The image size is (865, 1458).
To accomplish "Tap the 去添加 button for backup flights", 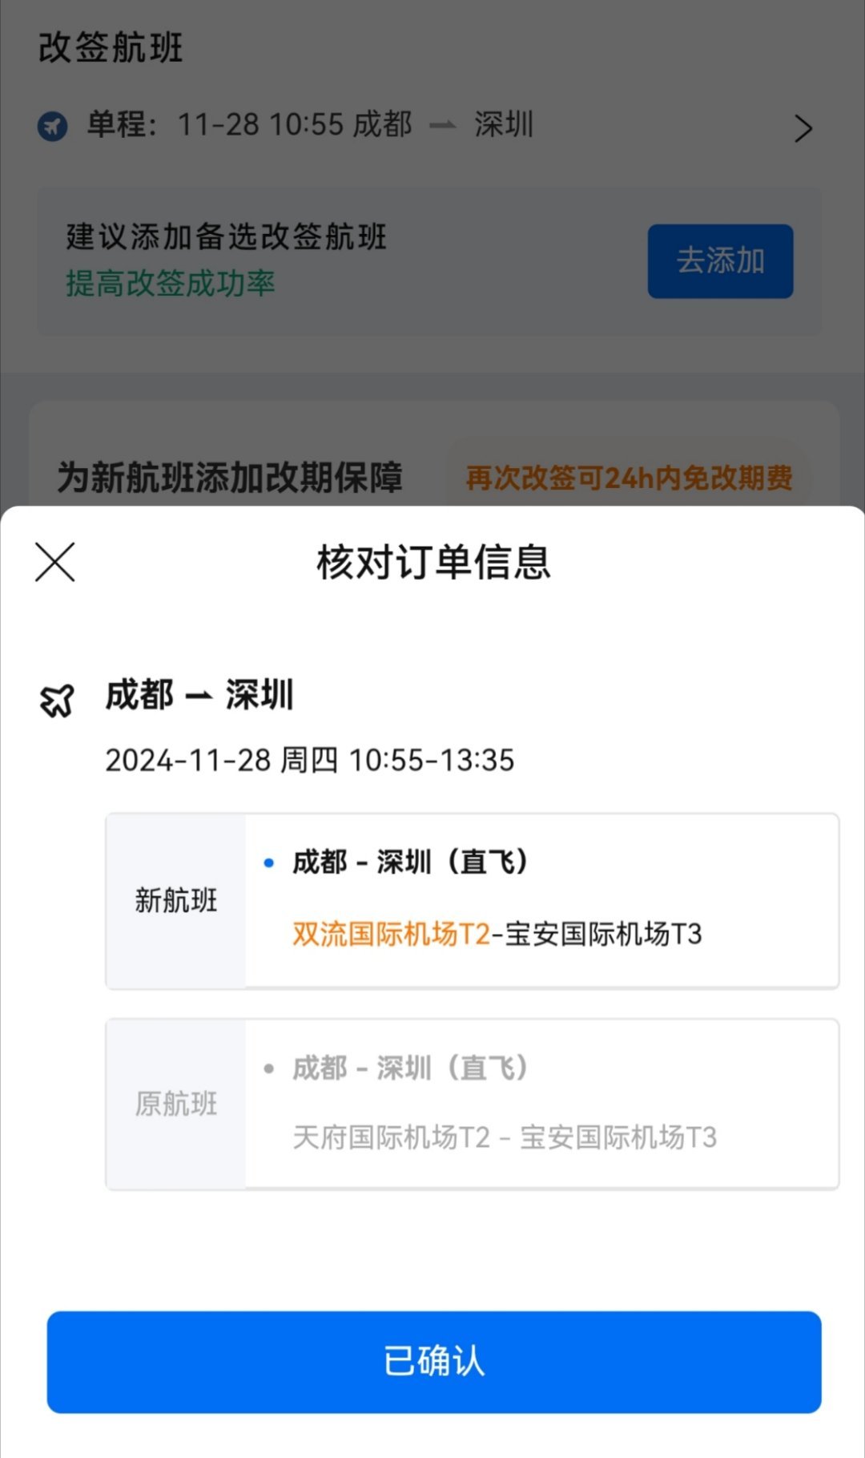I will 720,261.
